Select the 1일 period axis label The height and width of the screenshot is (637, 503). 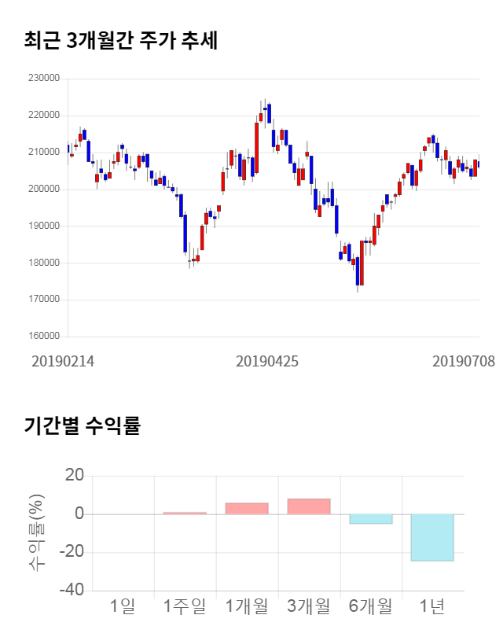pyautogui.click(x=123, y=606)
